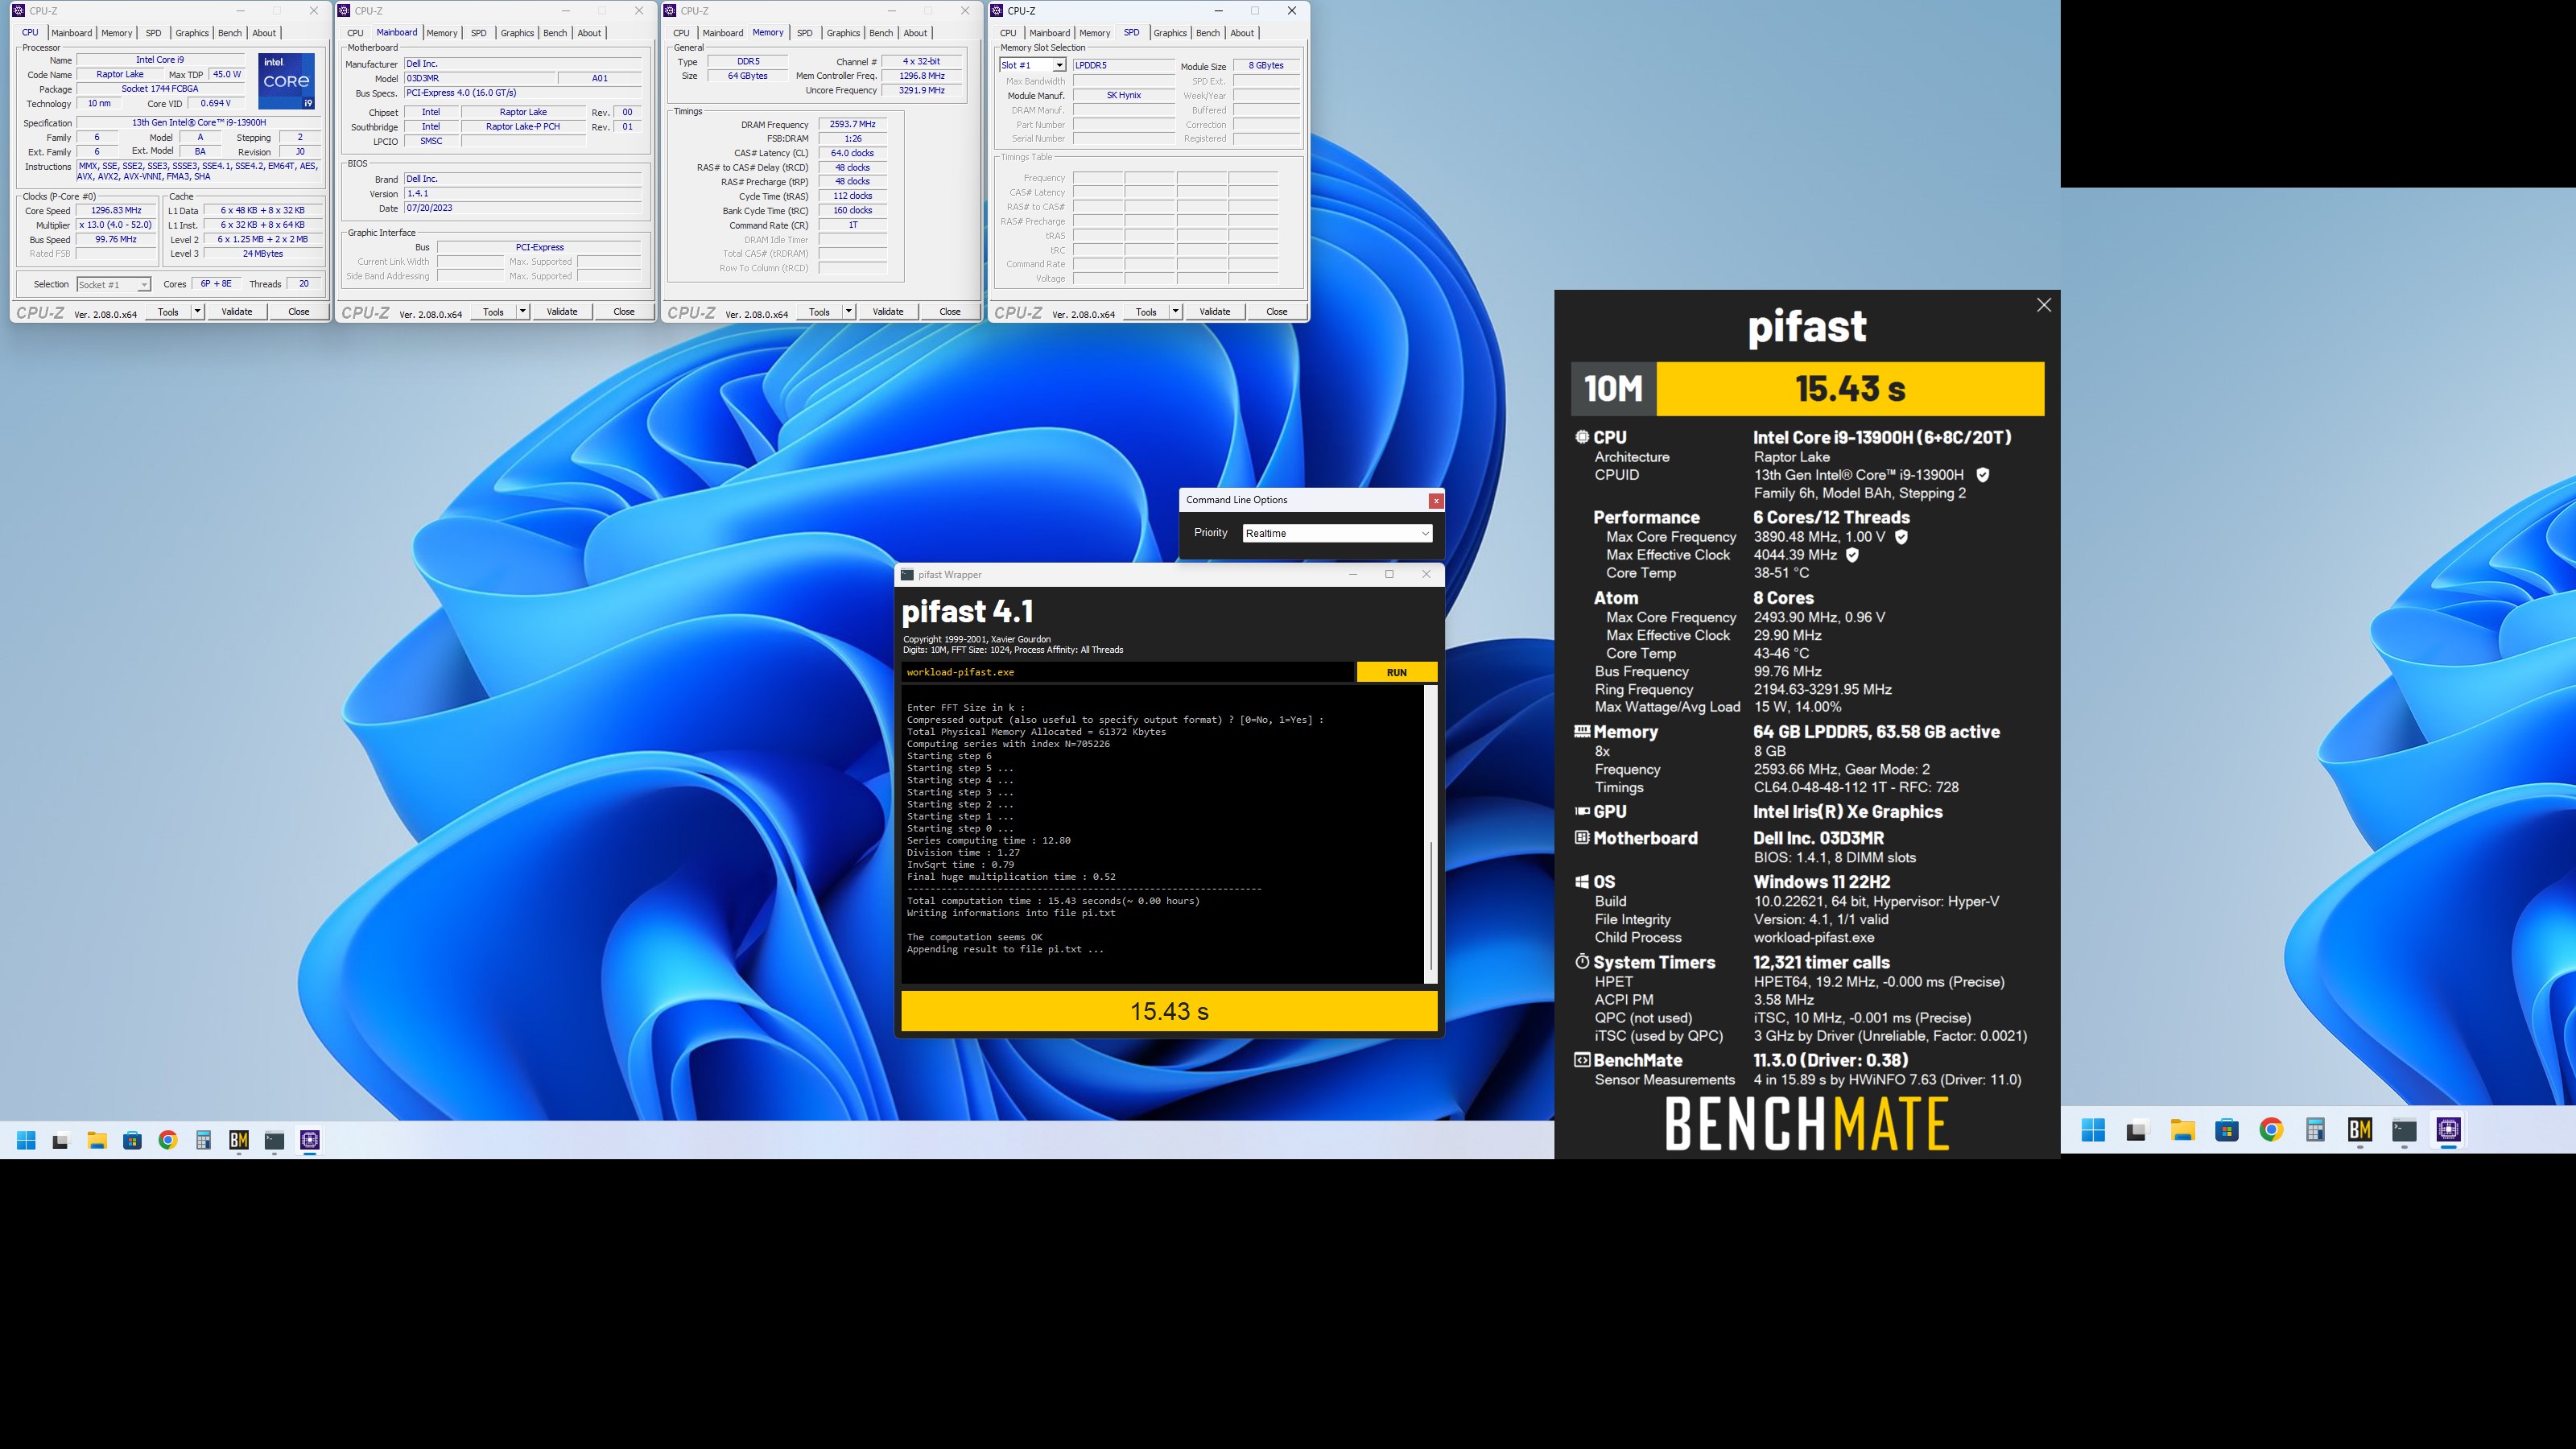Click Validate in the CPU-Z Mainboard window
Image resolution: width=2576 pixels, height=1449 pixels.
click(x=562, y=312)
